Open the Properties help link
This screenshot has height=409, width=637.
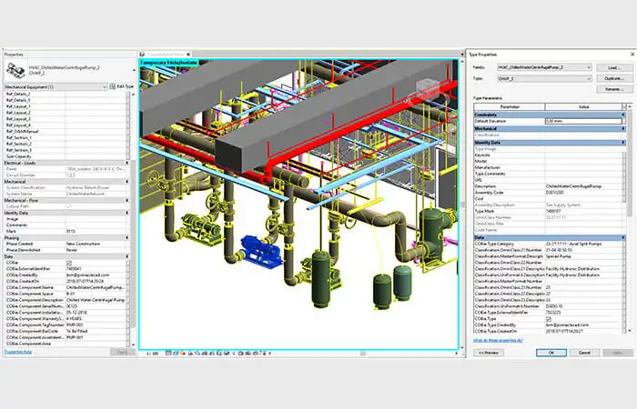[18, 352]
